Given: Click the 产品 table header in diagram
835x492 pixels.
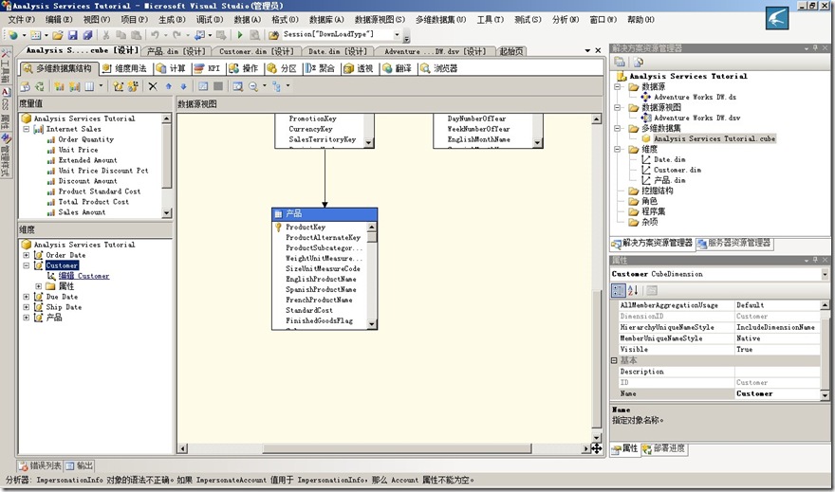Looking at the screenshot, I should (x=325, y=214).
